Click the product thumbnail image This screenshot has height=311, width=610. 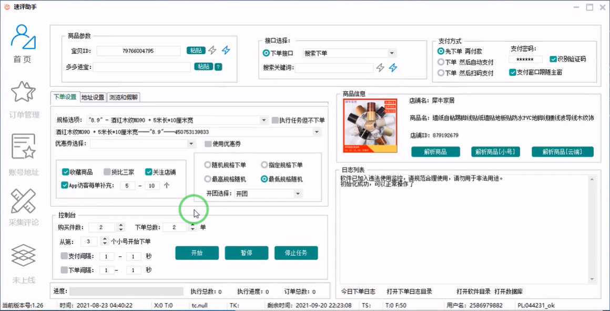click(370, 125)
